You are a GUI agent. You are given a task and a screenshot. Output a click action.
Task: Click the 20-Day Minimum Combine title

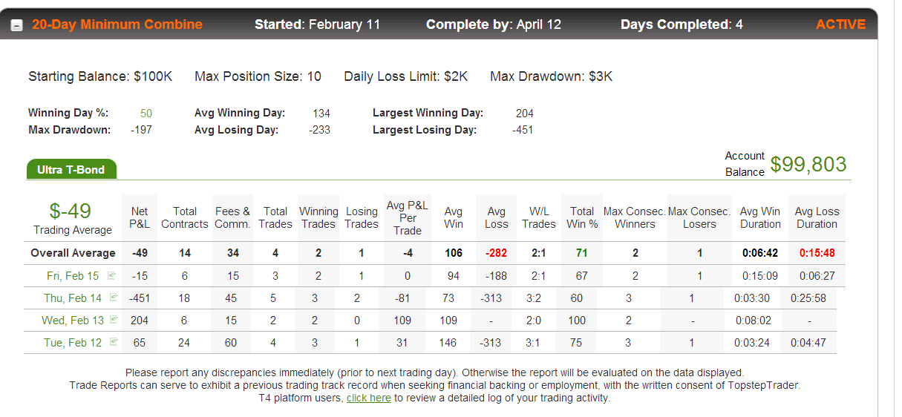[x=117, y=24]
